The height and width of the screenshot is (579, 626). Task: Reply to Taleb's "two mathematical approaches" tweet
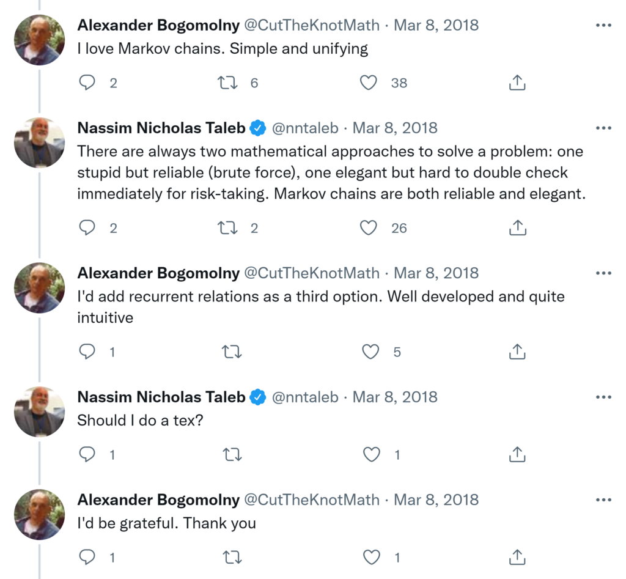(88, 228)
